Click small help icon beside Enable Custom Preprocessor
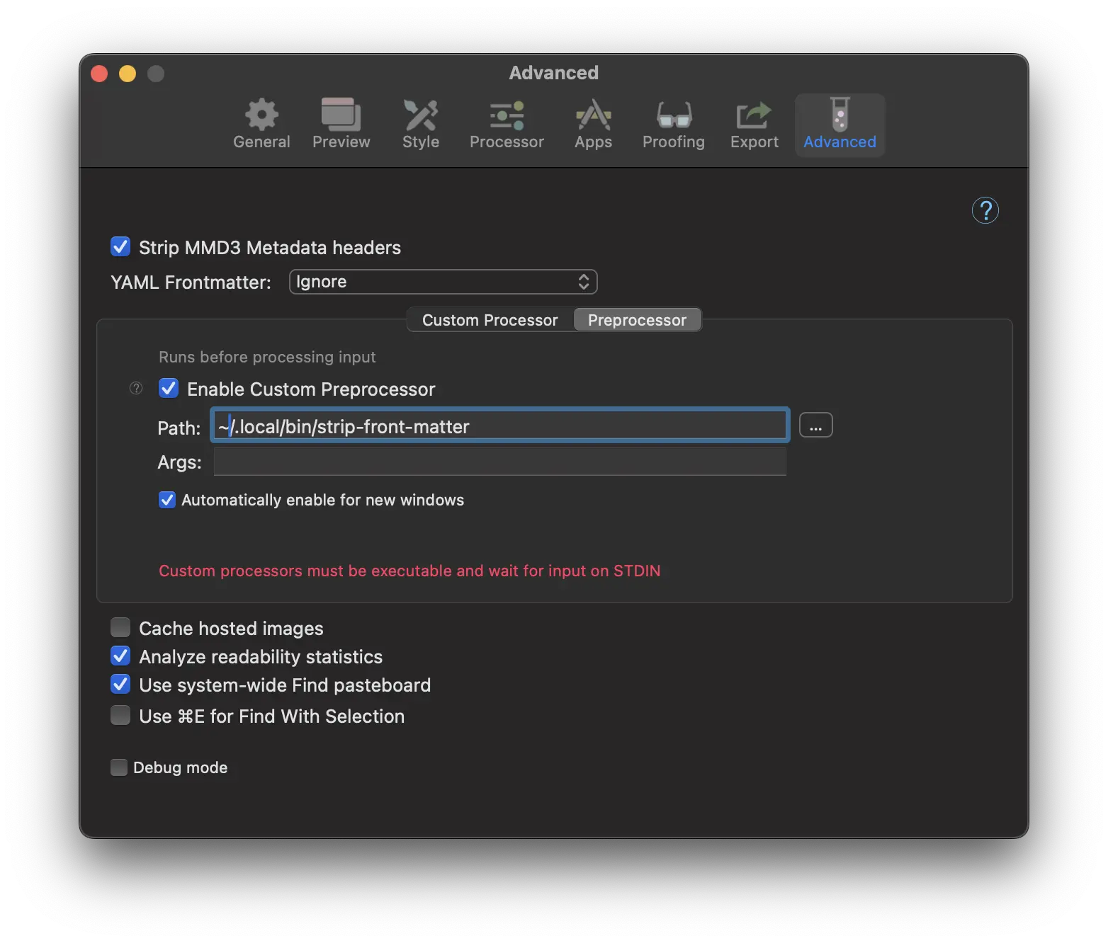The height and width of the screenshot is (943, 1108). [x=136, y=388]
